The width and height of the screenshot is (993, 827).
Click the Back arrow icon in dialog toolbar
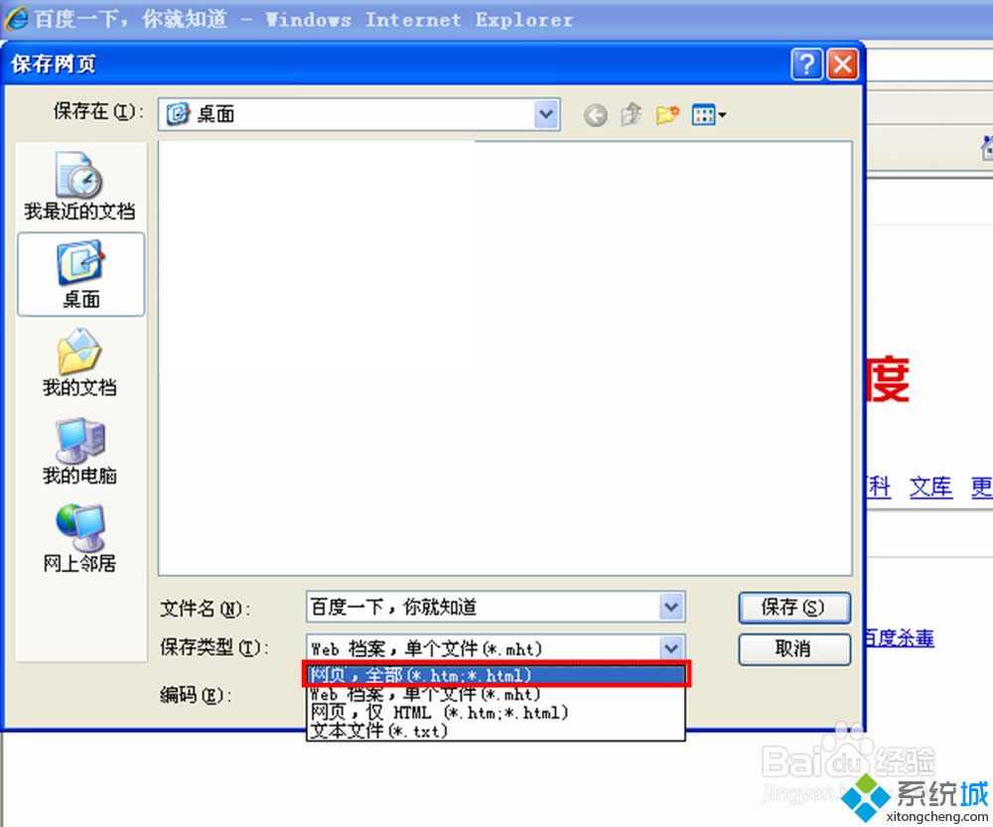click(595, 115)
